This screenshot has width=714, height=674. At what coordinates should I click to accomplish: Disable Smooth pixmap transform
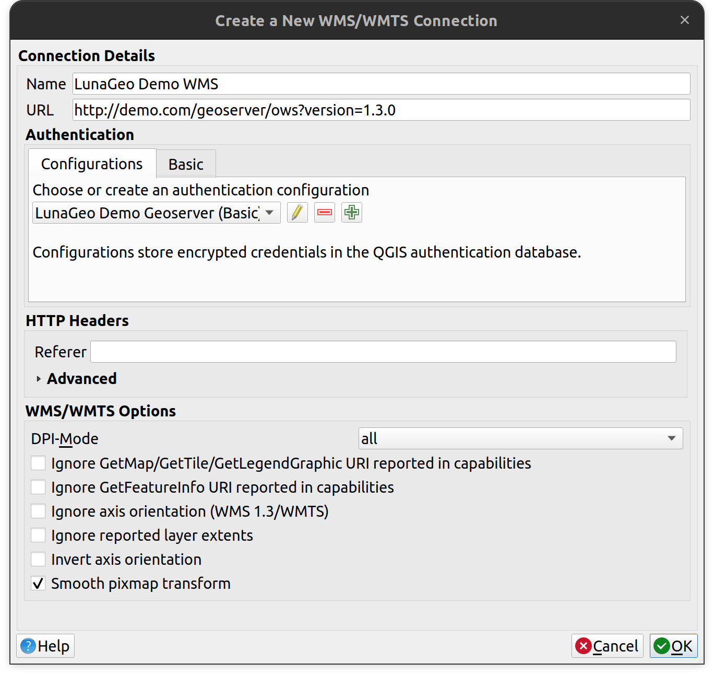point(38,584)
